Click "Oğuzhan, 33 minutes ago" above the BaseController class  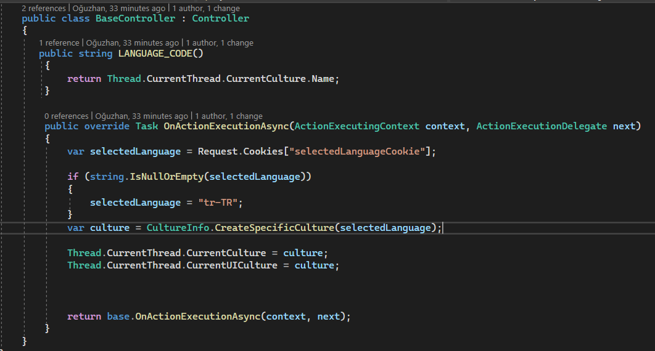[118, 9]
